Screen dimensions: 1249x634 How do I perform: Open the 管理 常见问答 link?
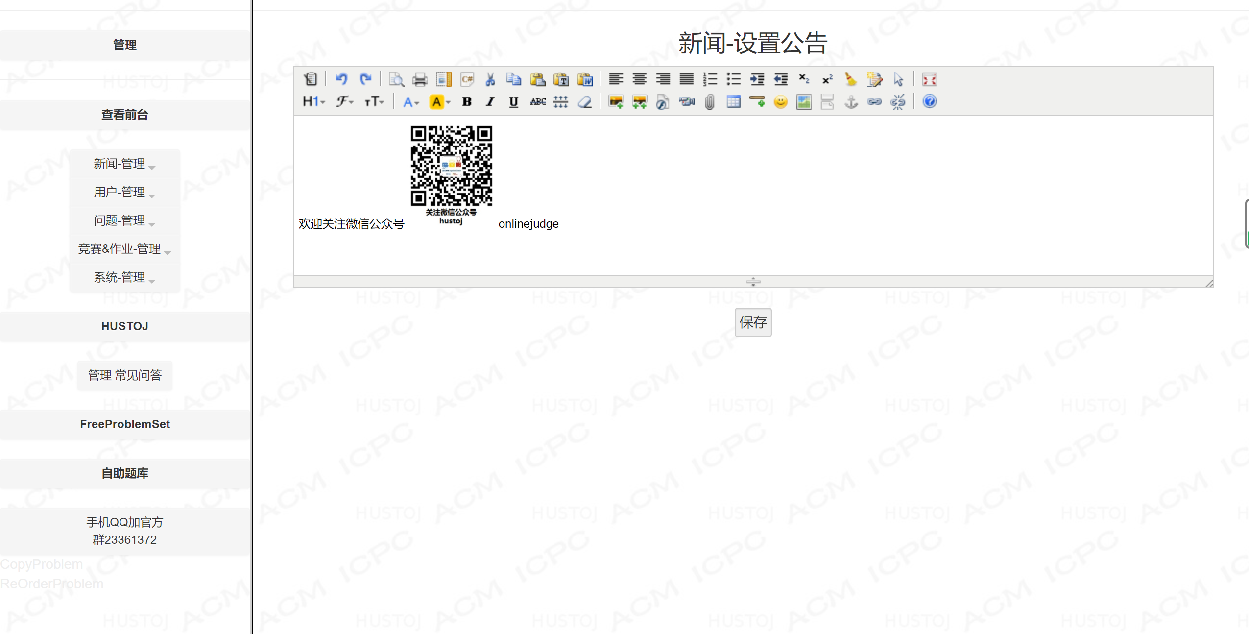(125, 375)
